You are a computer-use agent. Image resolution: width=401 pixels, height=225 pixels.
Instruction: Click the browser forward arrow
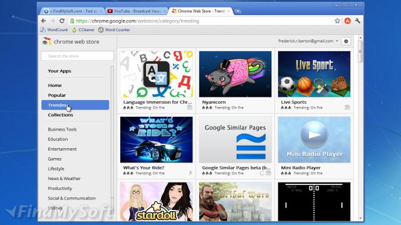(53, 21)
